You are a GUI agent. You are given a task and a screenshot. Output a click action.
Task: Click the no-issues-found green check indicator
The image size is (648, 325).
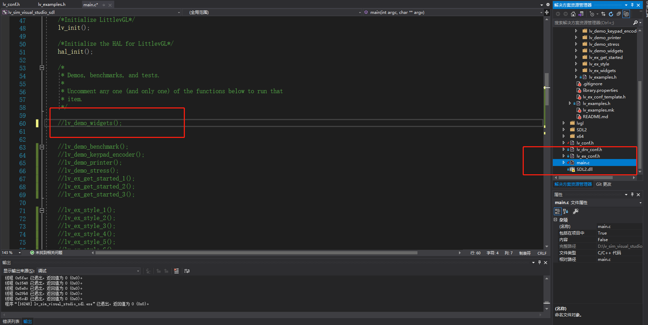(x=32, y=253)
